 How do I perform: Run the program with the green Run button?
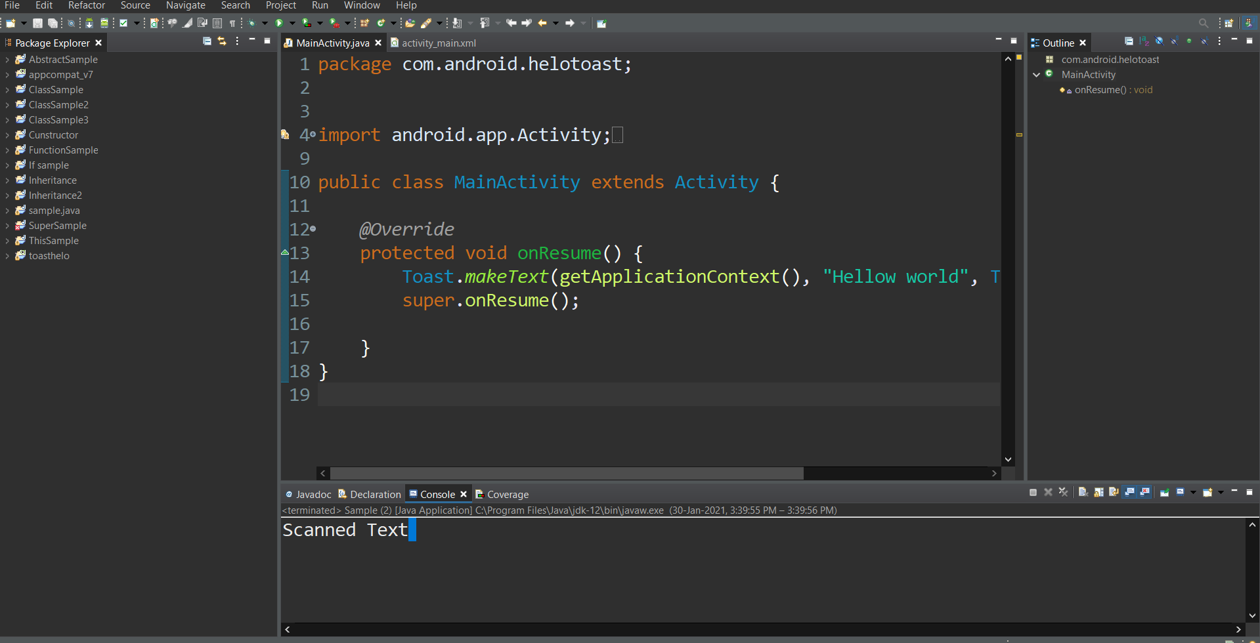[x=279, y=23]
